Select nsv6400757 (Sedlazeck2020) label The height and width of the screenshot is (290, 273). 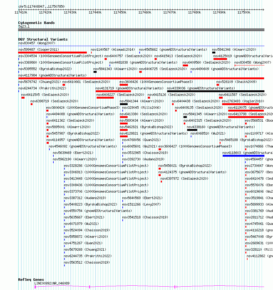click(x=128, y=56)
